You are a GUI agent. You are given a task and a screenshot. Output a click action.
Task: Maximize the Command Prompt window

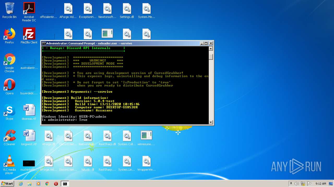206,43
